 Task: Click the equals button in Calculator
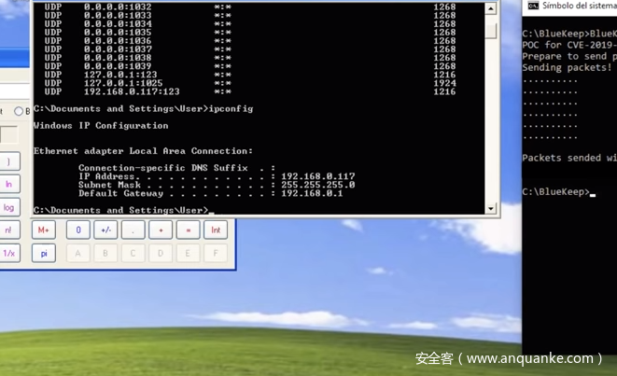(x=189, y=230)
